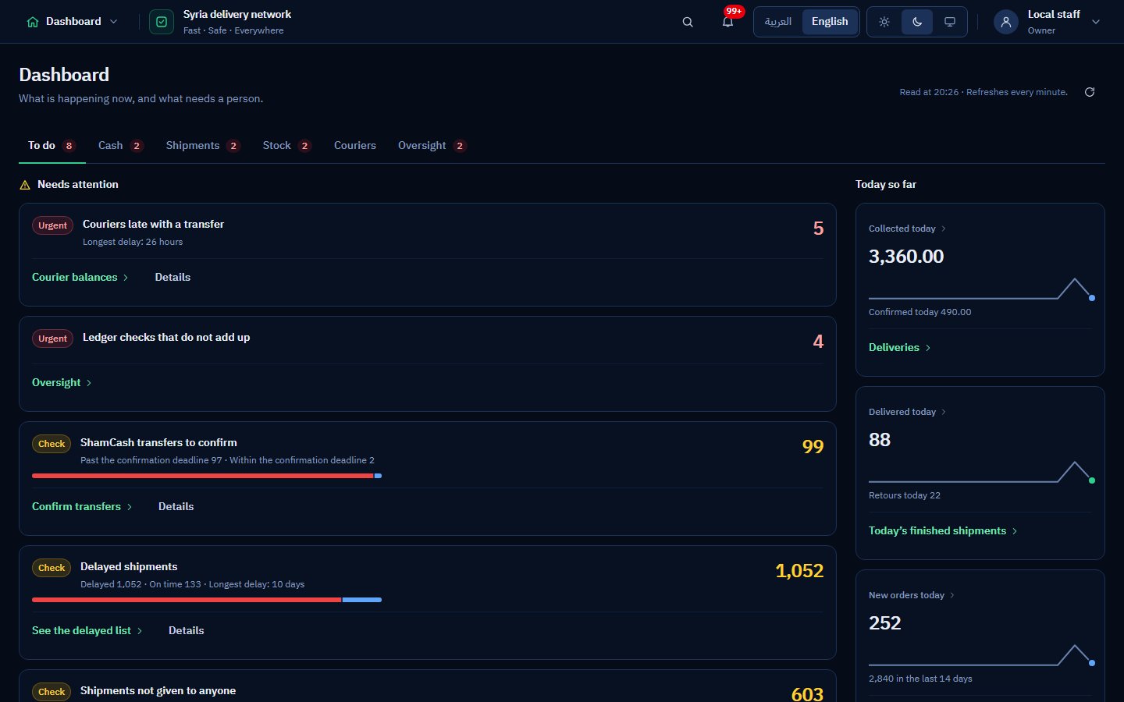The width and height of the screenshot is (1124, 702).
Task: Switch to the To do tab
Action: click(x=52, y=146)
